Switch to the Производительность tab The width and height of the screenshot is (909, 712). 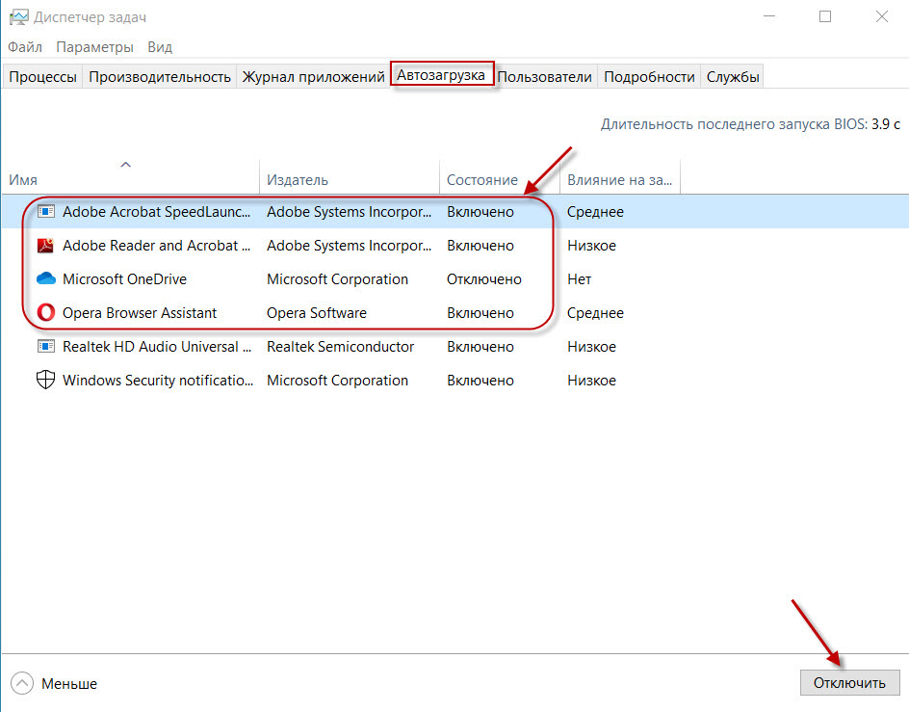160,77
